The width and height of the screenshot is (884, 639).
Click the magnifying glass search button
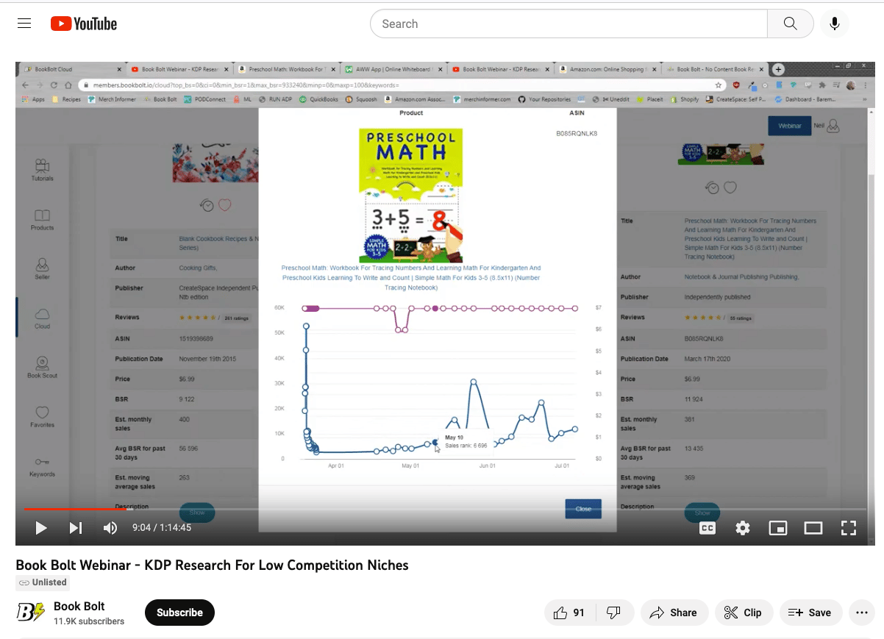[x=790, y=24]
